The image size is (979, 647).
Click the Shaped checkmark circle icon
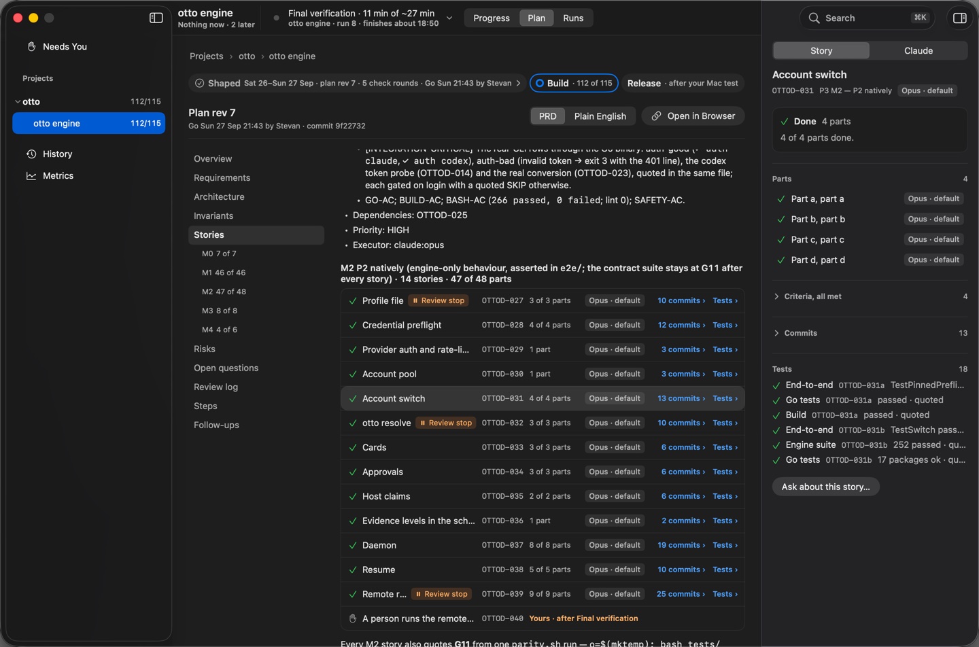[199, 83]
